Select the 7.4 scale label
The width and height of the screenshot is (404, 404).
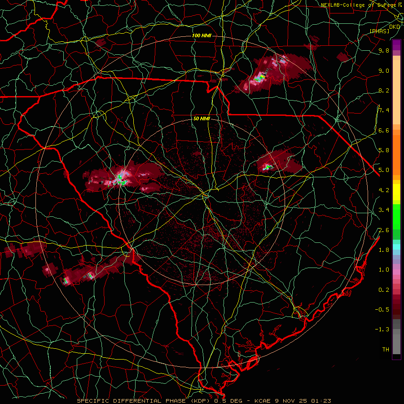384,110
